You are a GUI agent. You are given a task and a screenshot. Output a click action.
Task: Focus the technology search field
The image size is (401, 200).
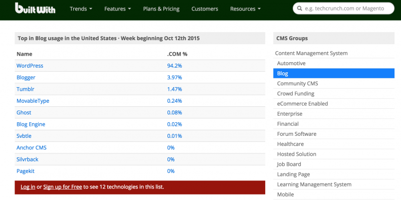(x=343, y=9)
